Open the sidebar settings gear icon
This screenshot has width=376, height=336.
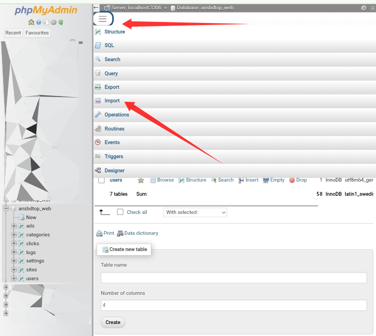pyautogui.click(x=53, y=22)
